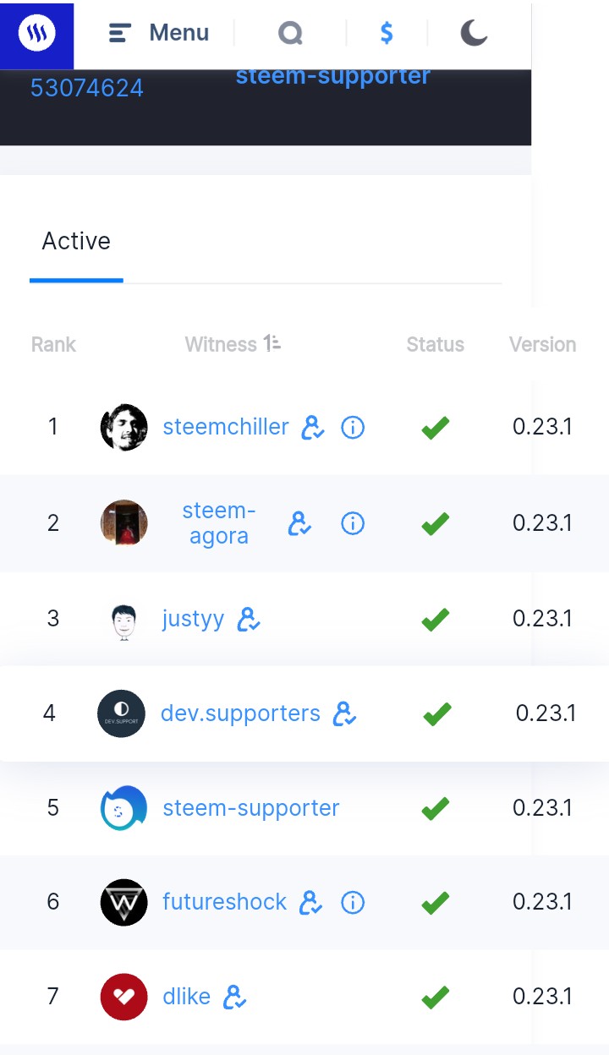Click the user-check icon beside dlike
This screenshot has width=609, height=1055.
tap(234, 998)
